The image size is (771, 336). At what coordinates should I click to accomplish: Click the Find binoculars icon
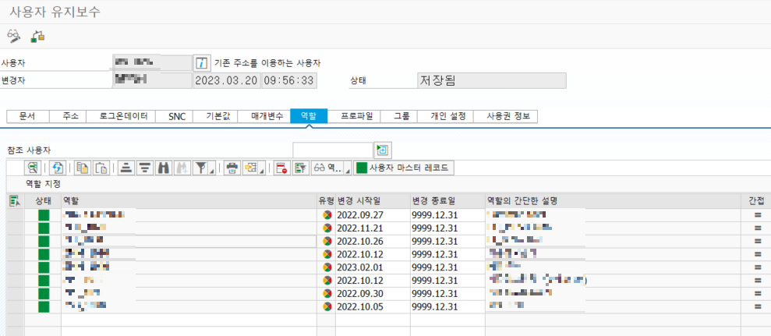(163, 168)
